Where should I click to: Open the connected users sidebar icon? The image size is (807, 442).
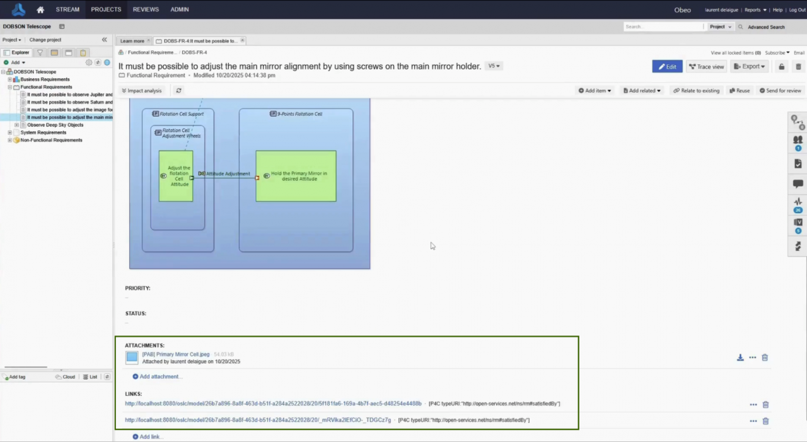click(798, 142)
